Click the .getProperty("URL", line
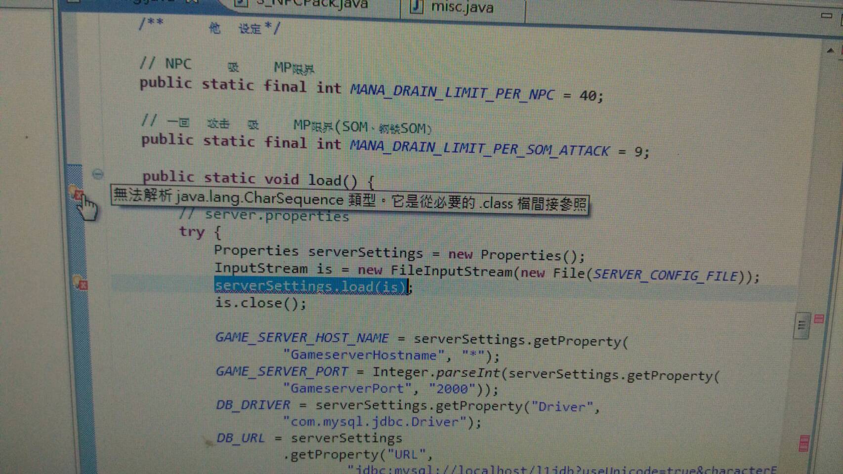 [x=358, y=454]
